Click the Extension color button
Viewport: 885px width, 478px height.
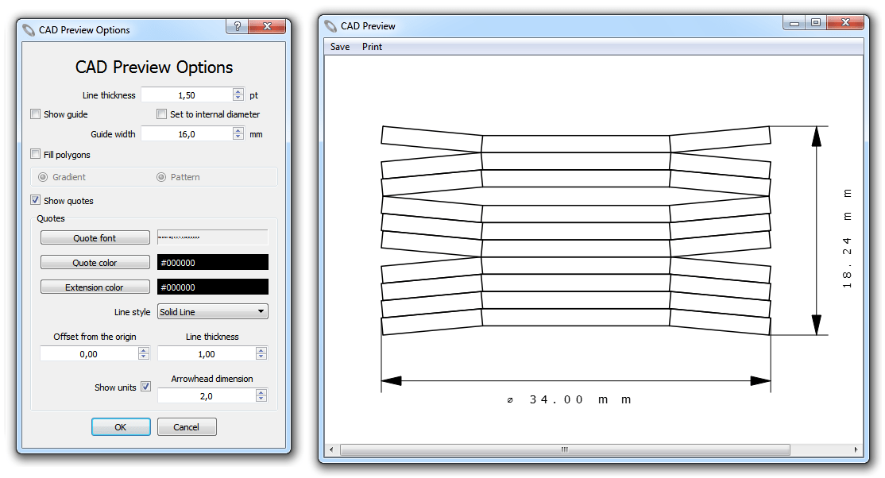pos(95,286)
